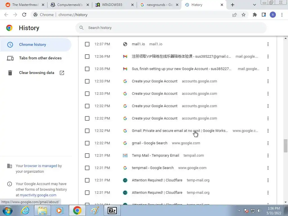The width and height of the screenshot is (288, 216).
Task: Open Temp Mail - Temporary Email link
Action: pyautogui.click(x=155, y=156)
